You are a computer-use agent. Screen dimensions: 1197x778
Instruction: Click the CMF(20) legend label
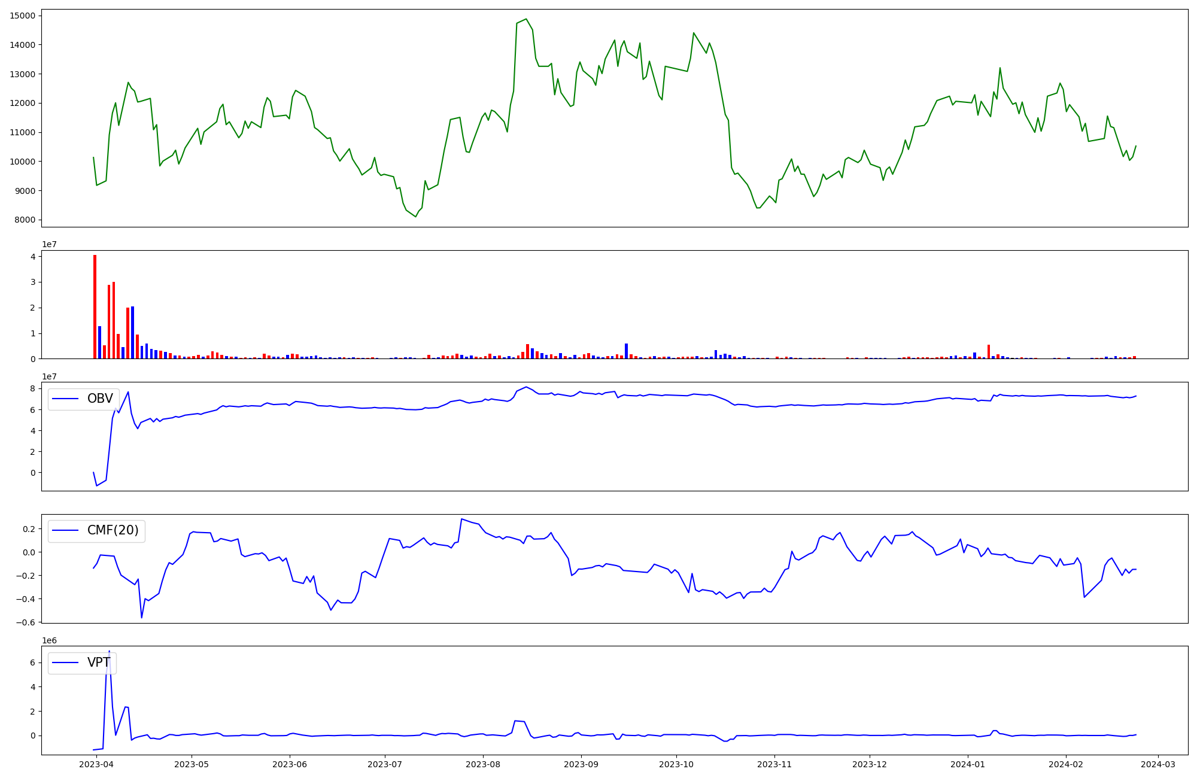click(x=113, y=531)
